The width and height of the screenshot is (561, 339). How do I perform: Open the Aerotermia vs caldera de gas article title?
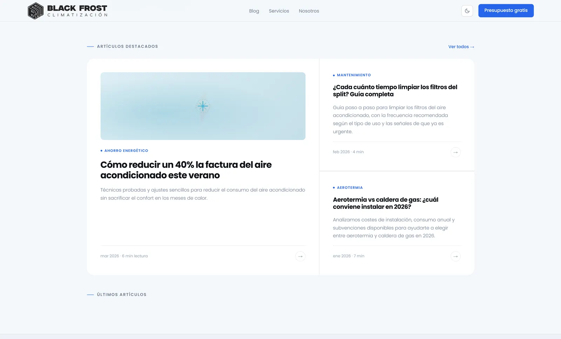coord(386,203)
